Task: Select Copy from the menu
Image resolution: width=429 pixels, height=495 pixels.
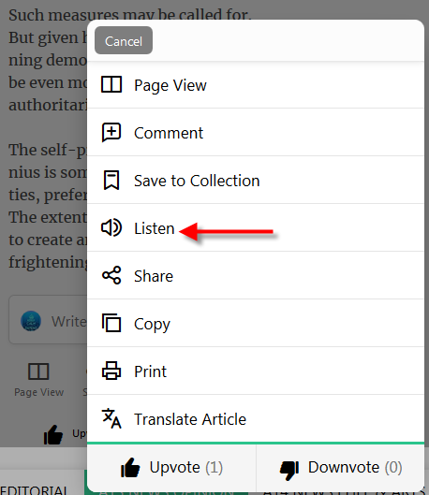Action: point(256,323)
